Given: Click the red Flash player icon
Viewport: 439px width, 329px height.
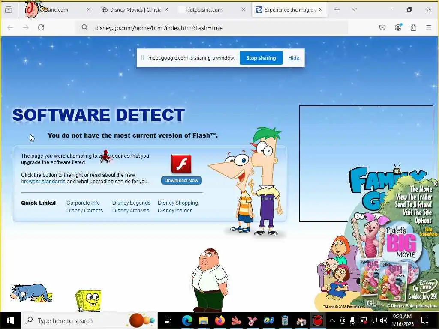Looking at the screenshot, I should [181, 164].
